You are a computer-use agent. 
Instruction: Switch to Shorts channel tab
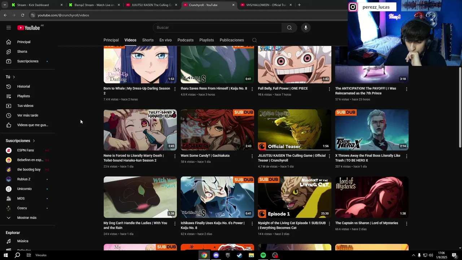148,40
